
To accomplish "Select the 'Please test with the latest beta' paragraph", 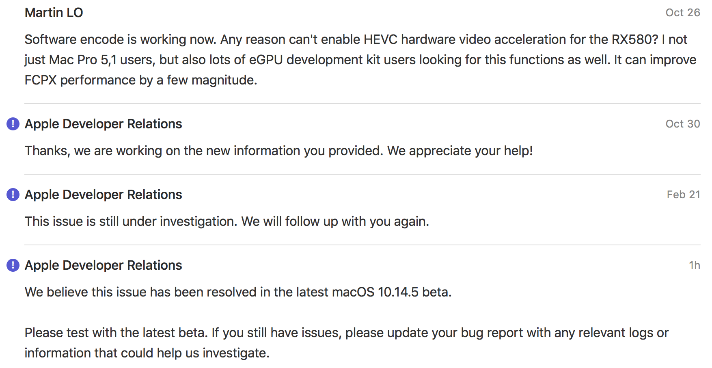I will pos(346,342).
